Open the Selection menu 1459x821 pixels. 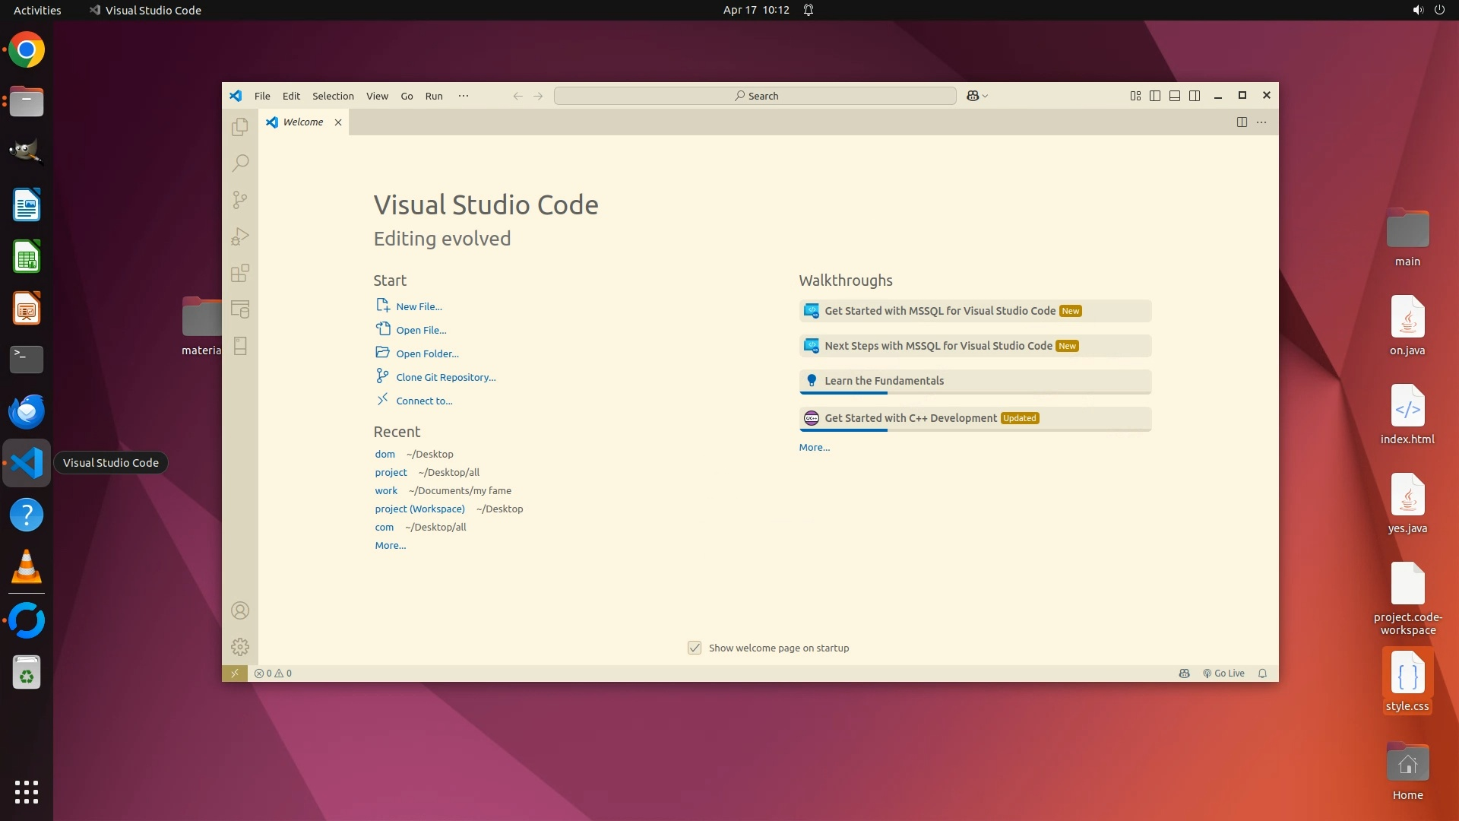333,96
